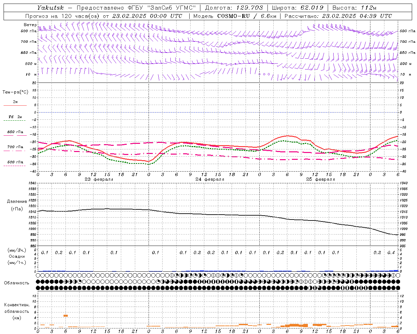Click the '700 гПа' temperature legend entry

[15, 147]
